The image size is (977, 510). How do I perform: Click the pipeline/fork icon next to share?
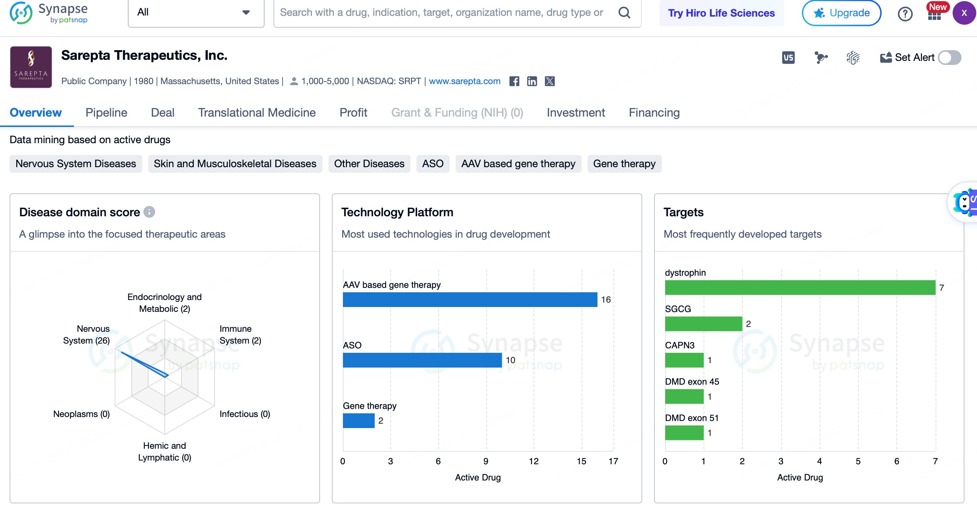coord(822,58)
